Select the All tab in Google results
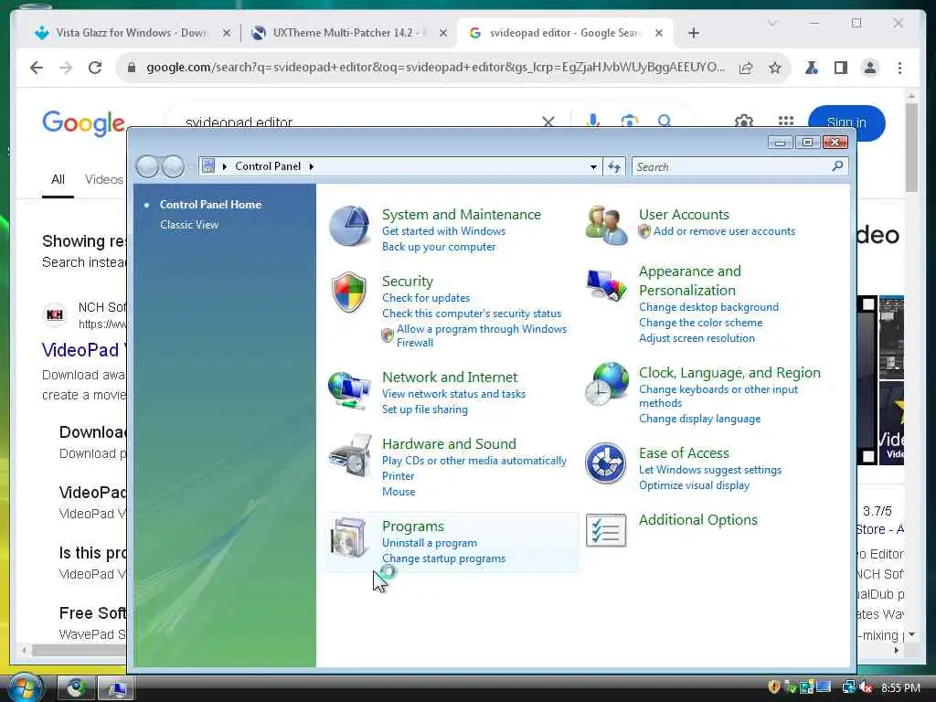The width and height of the screenshot is (936, 702). point(58,180)
